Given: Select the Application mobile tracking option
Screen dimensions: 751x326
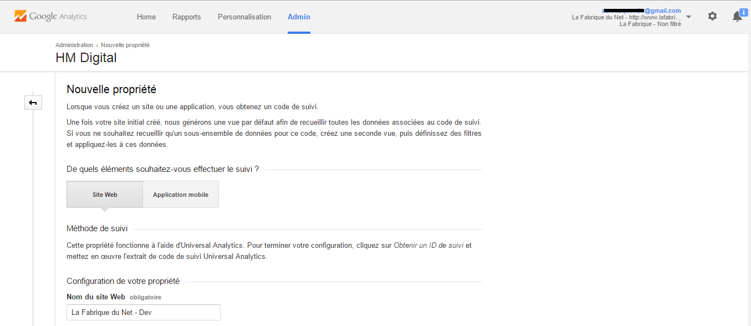Looking at the screenshot, I should pos(181,195).
